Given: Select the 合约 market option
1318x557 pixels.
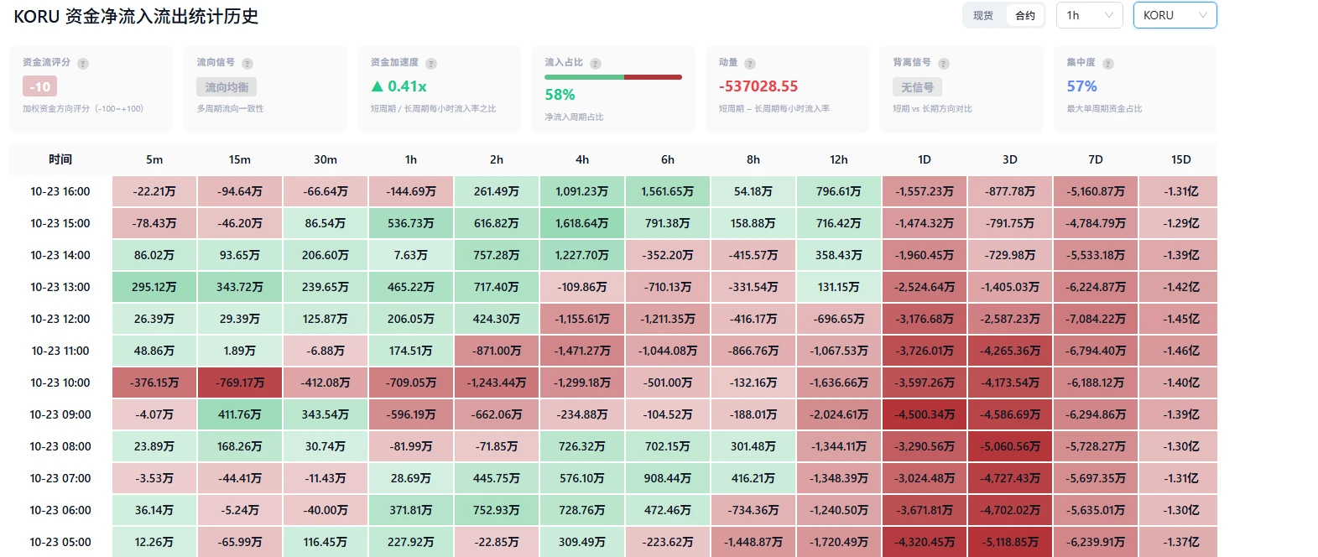Looking at the screenshot, I should [x=1025, y=16].
